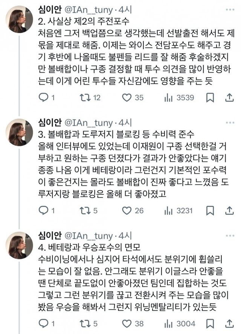Retweet the tweet with 12 retweets
Image resolution: width=241 pixels, height=334 pixels.
(84, 98)
